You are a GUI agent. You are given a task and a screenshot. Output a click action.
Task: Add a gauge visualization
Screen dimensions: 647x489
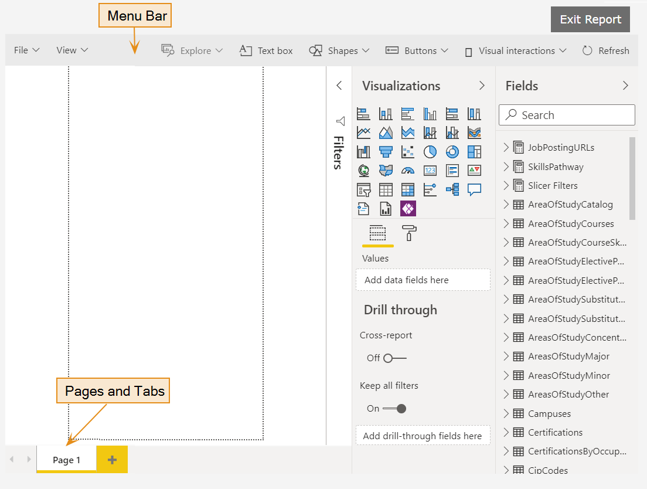click(x=408, y=171)
